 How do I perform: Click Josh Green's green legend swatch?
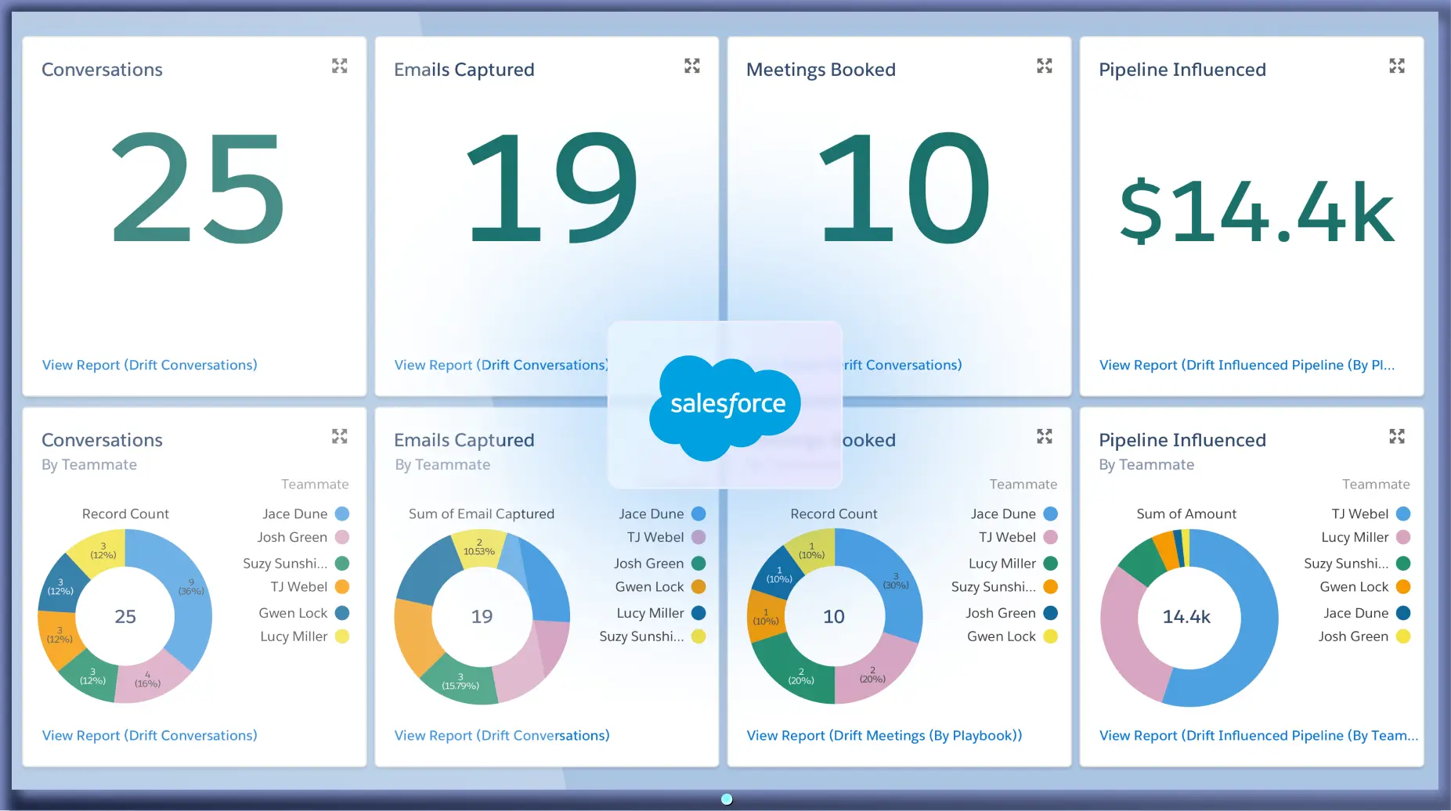(699, 563)
